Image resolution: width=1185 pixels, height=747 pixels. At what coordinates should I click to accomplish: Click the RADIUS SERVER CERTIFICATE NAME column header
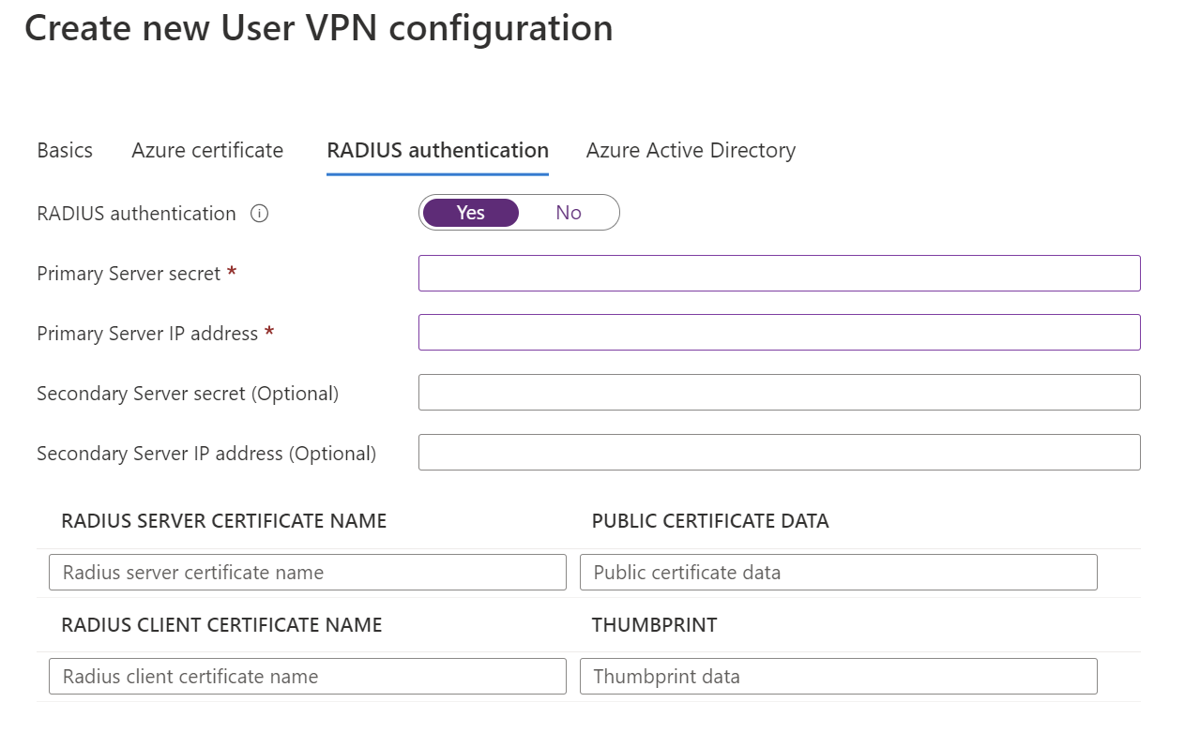[222, 521]
